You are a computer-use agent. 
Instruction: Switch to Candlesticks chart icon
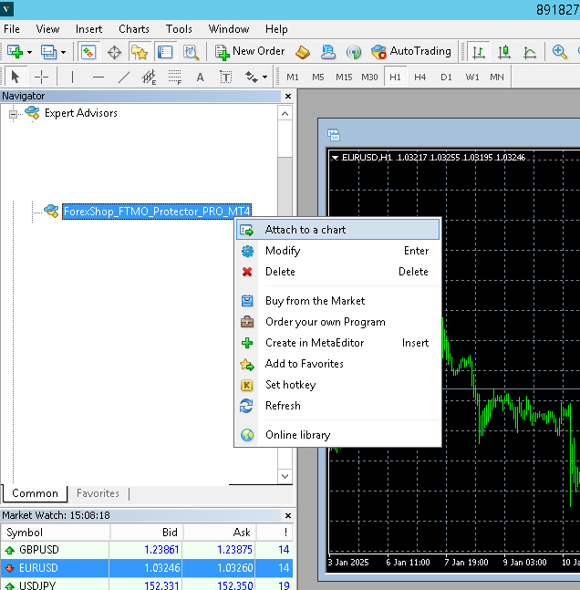pyautogui.click(x=504, y=52)
